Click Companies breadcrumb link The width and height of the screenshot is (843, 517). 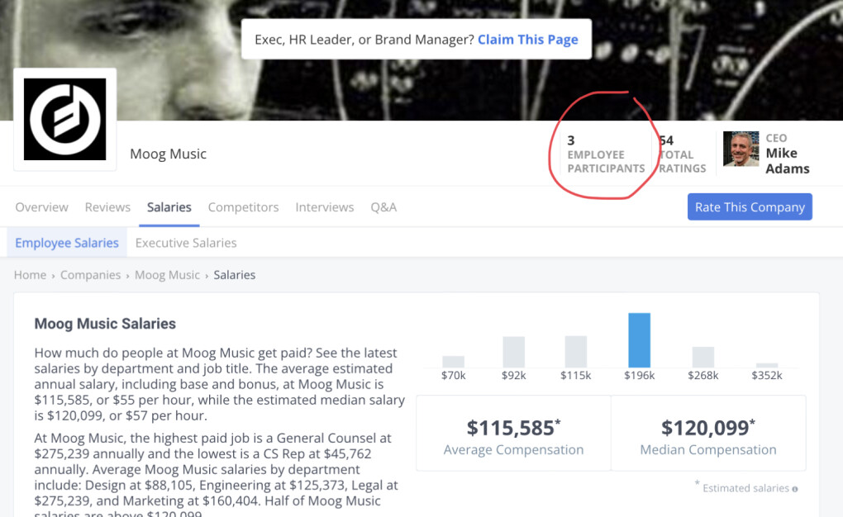[90, 275]
